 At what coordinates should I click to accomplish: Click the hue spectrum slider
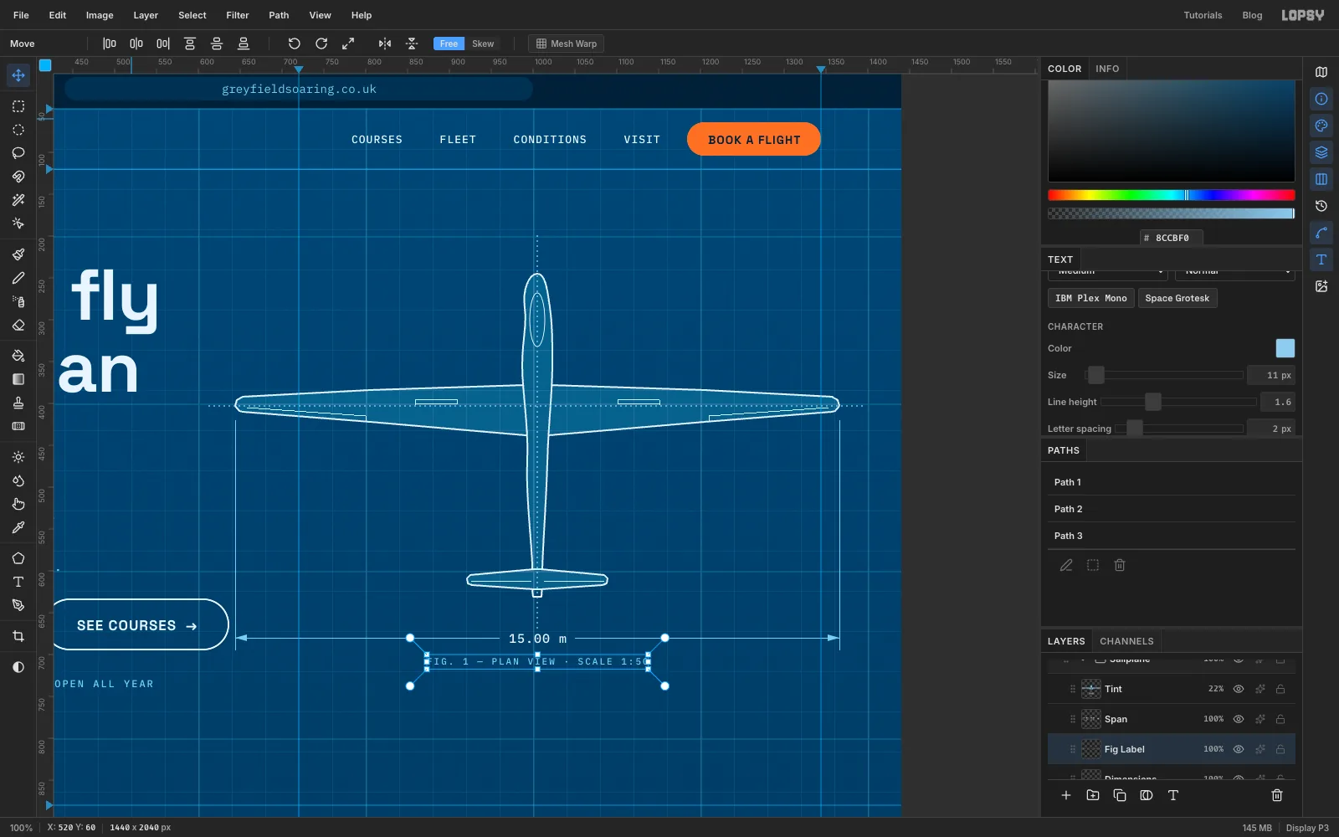(1172, 195)
